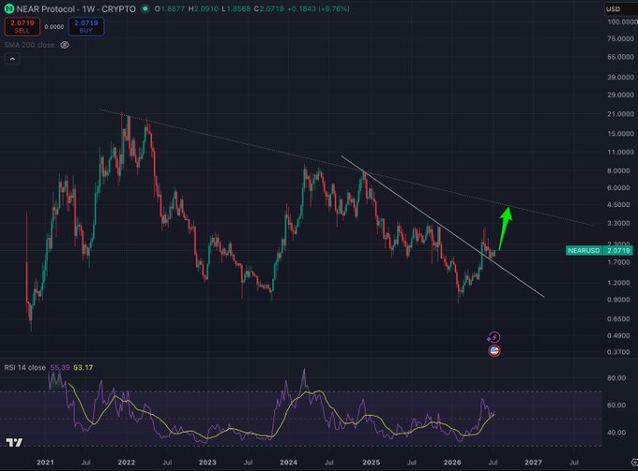Viewport: 638px width, 471px height.
Task: Click the RSI average value 53.17
Action: 83,367
